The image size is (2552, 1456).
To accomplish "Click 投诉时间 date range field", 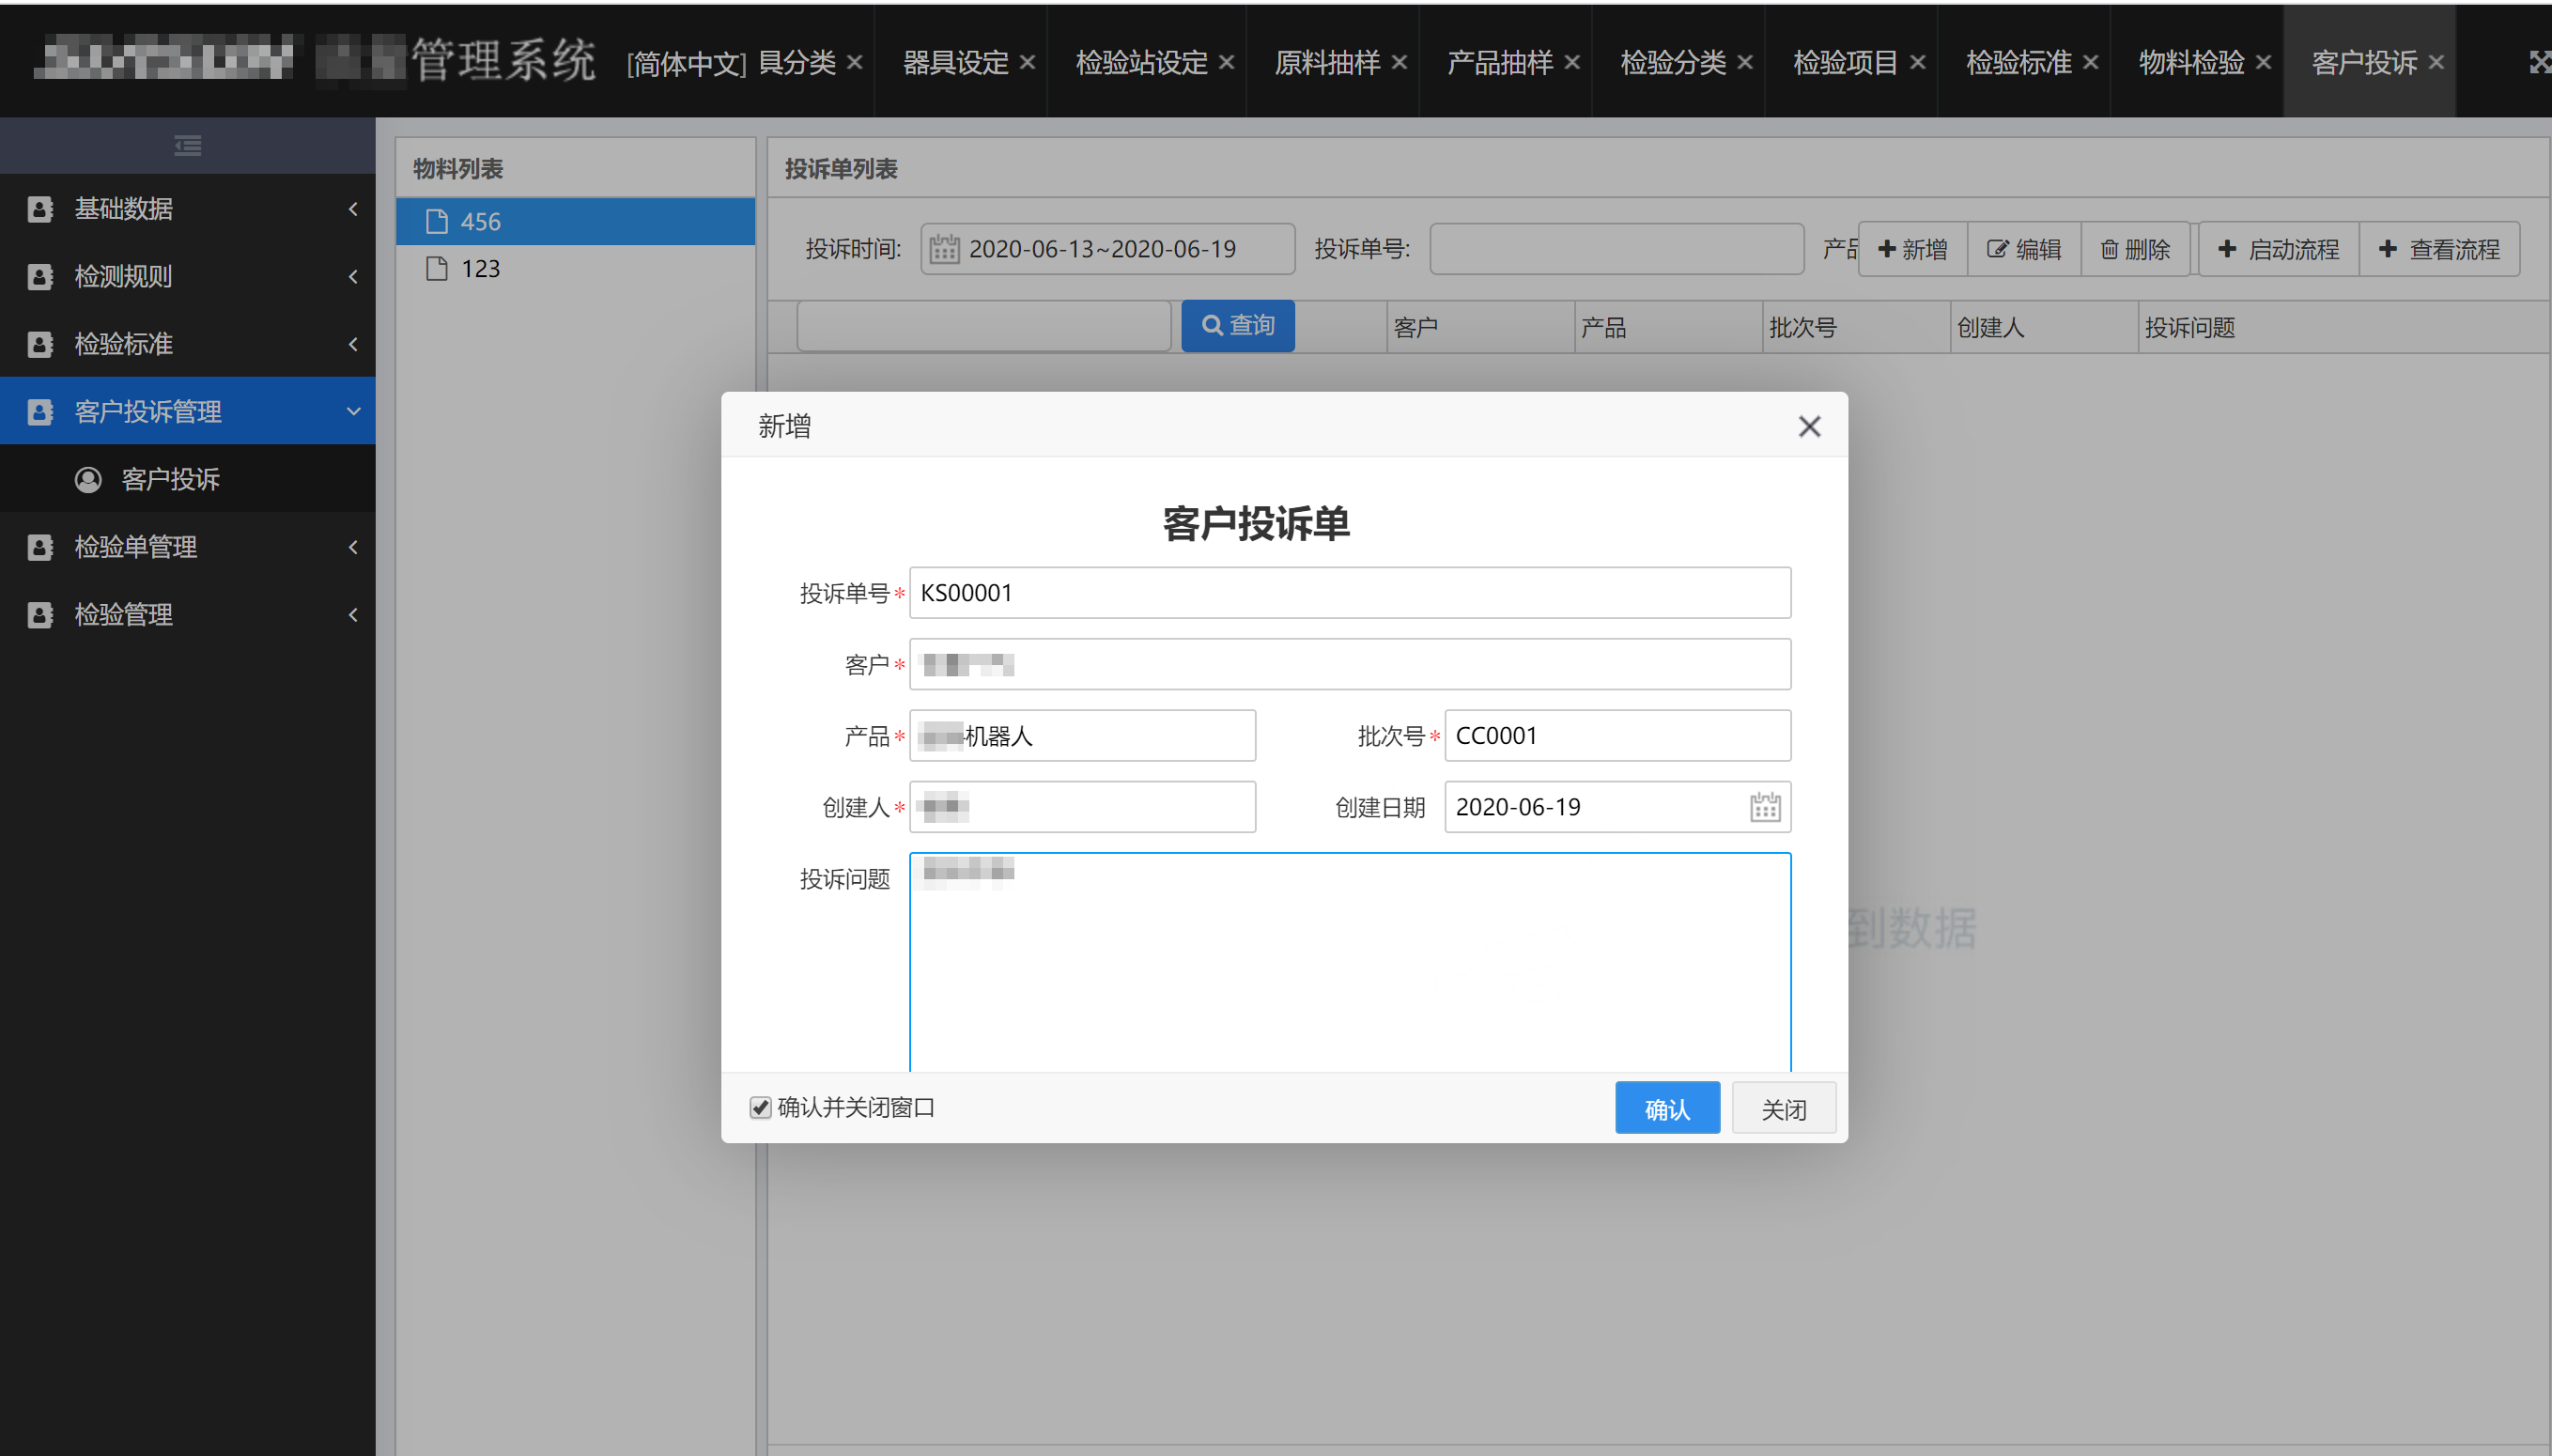I will coord(1107,249).
